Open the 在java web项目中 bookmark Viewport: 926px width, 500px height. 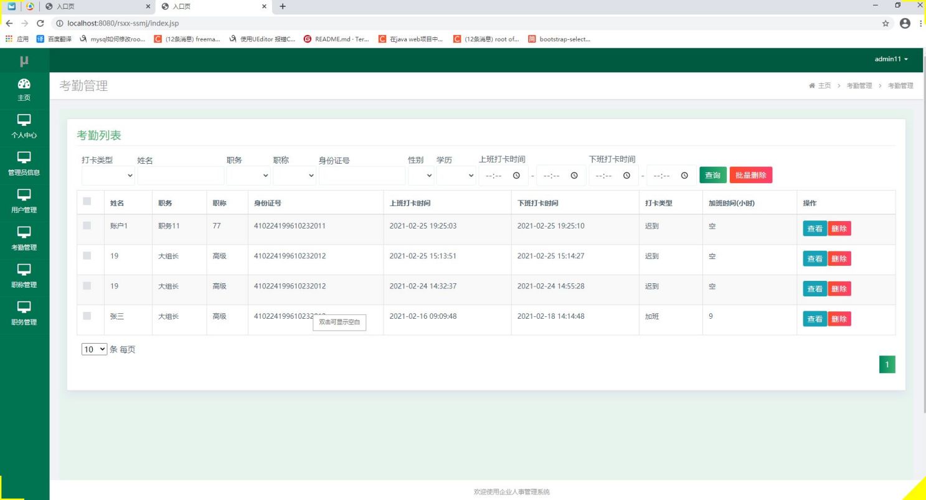point(411,39)
